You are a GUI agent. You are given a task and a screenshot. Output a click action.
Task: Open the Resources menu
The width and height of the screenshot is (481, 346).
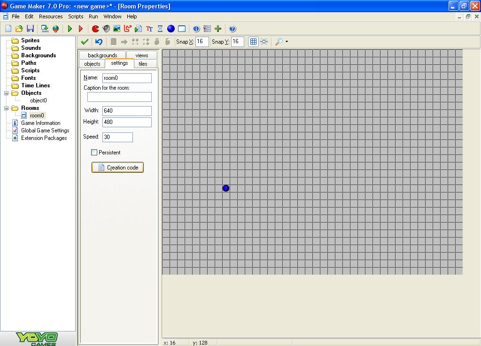point(51,16)
